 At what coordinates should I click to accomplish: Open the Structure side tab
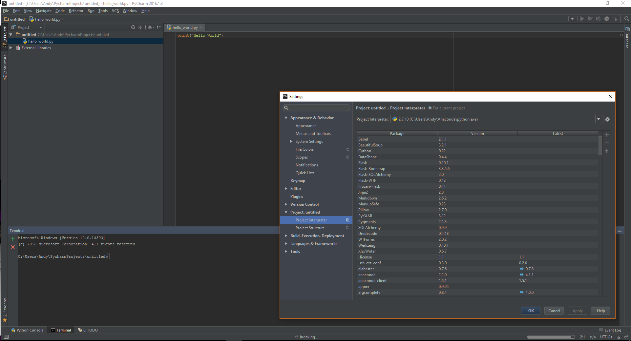point(5,67)
